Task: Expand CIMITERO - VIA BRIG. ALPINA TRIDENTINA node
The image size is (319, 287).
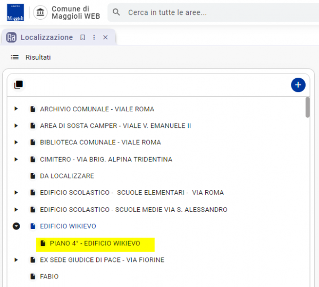Action: tap(16, 159)
